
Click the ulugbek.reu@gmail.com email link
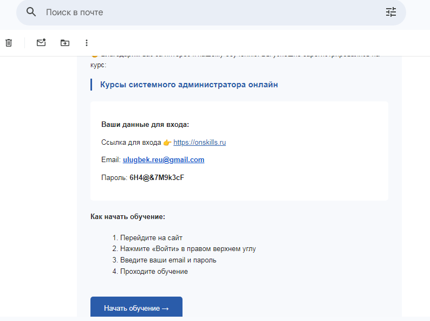click(x=164, y=160)
